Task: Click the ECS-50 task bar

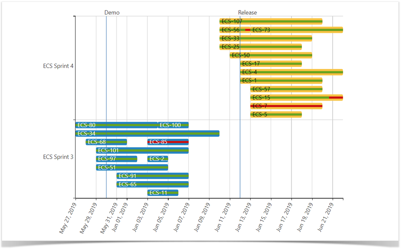Action: 270,55
